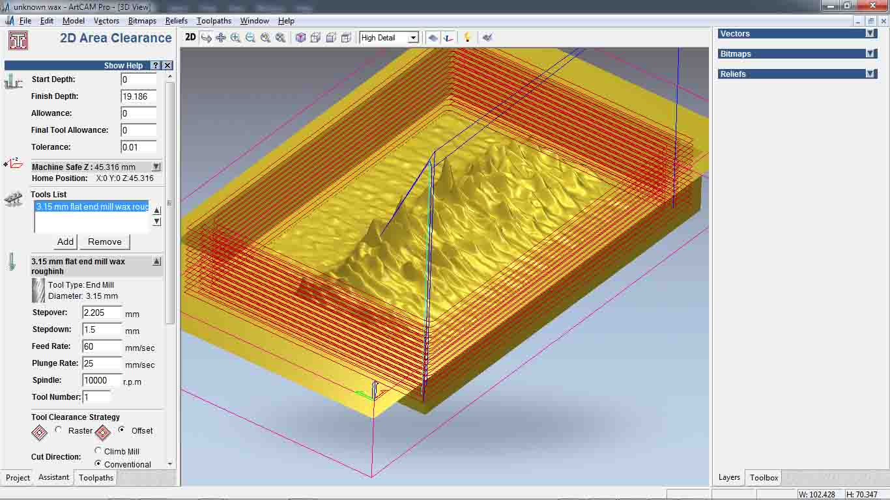
Task: Open the Window menu
Action: tap(255, 21)
